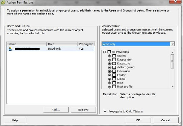Screen dimensions: 183x126
Task: Check the Host privilege checkbox
Action: (114, 83)
